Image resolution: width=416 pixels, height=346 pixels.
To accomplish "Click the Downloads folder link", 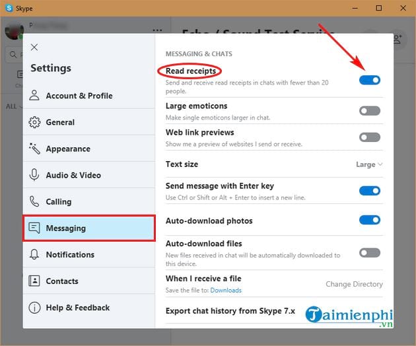I will (226, 291).
